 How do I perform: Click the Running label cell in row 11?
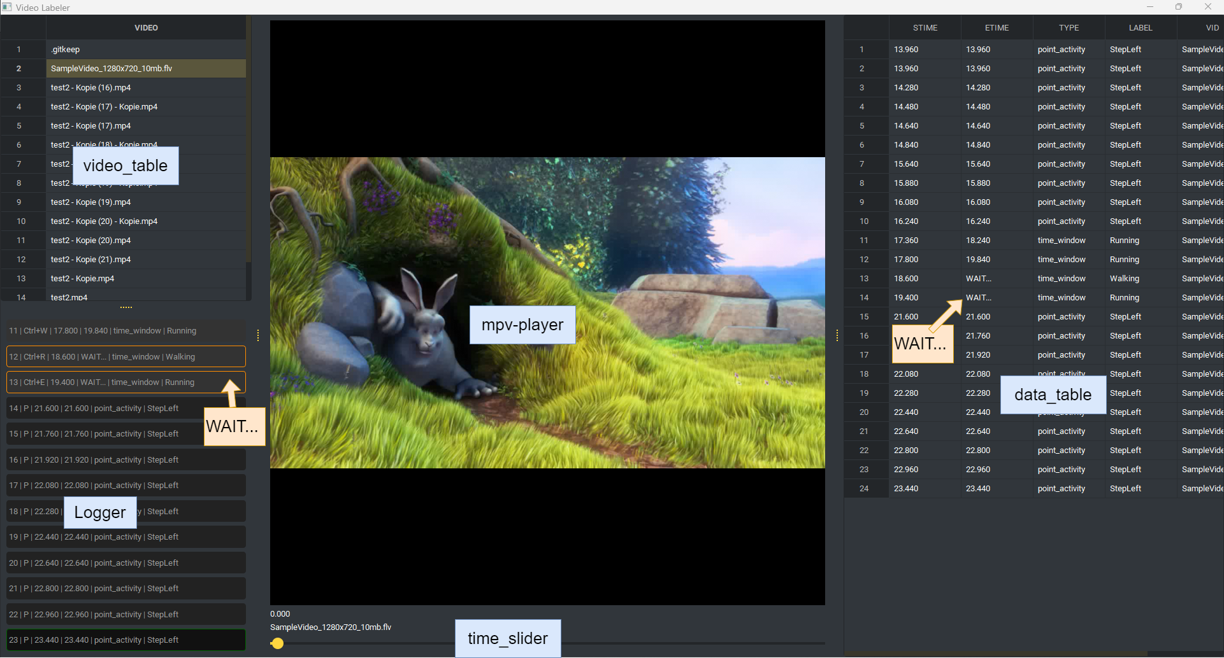[x=1141, y=241]
